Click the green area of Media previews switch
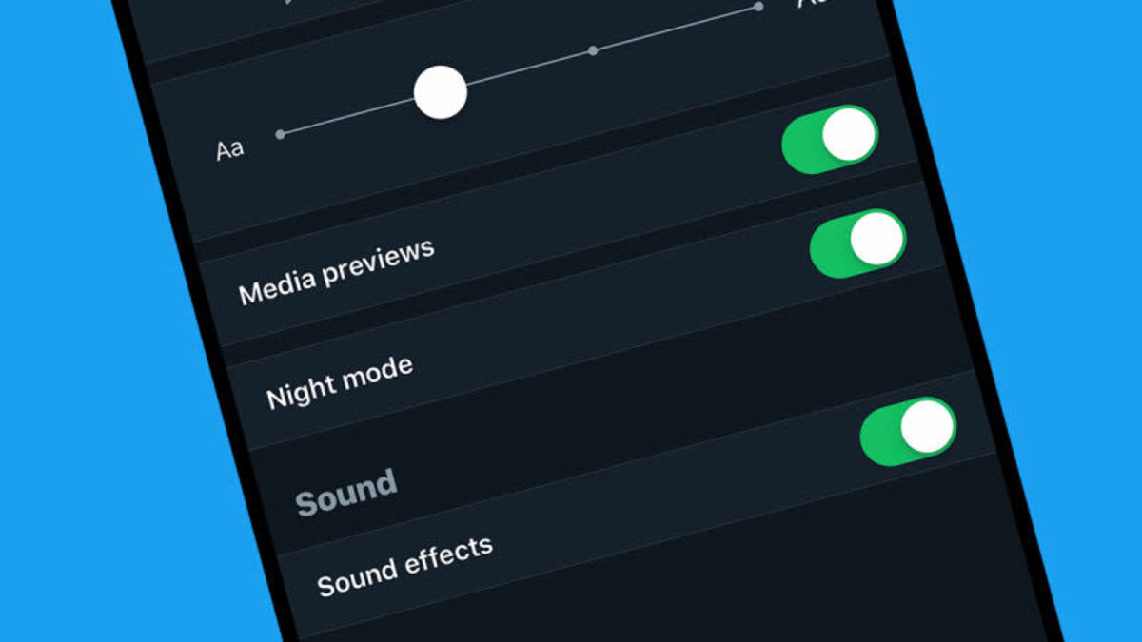The image size is (1142, 642). tap(800, 148)
